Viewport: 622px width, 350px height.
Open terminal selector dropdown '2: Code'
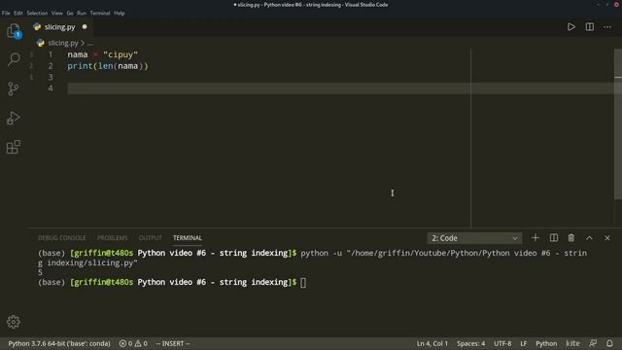click(474, 238)
